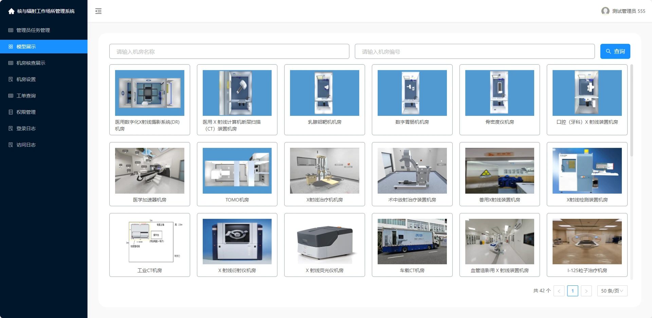Go to next page with right chevron

586,291
